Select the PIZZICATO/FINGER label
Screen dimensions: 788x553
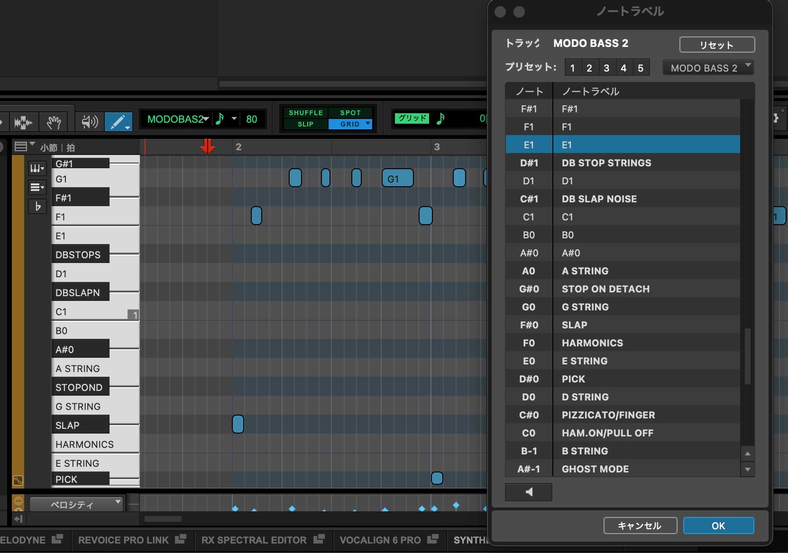click(608, 415)
